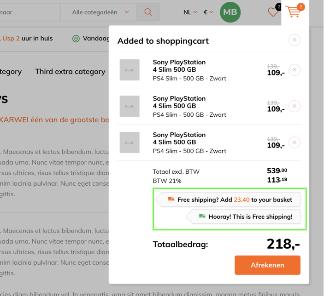Open the wishlist heart icon
The image size is (324, 296).
coord(273,12)
